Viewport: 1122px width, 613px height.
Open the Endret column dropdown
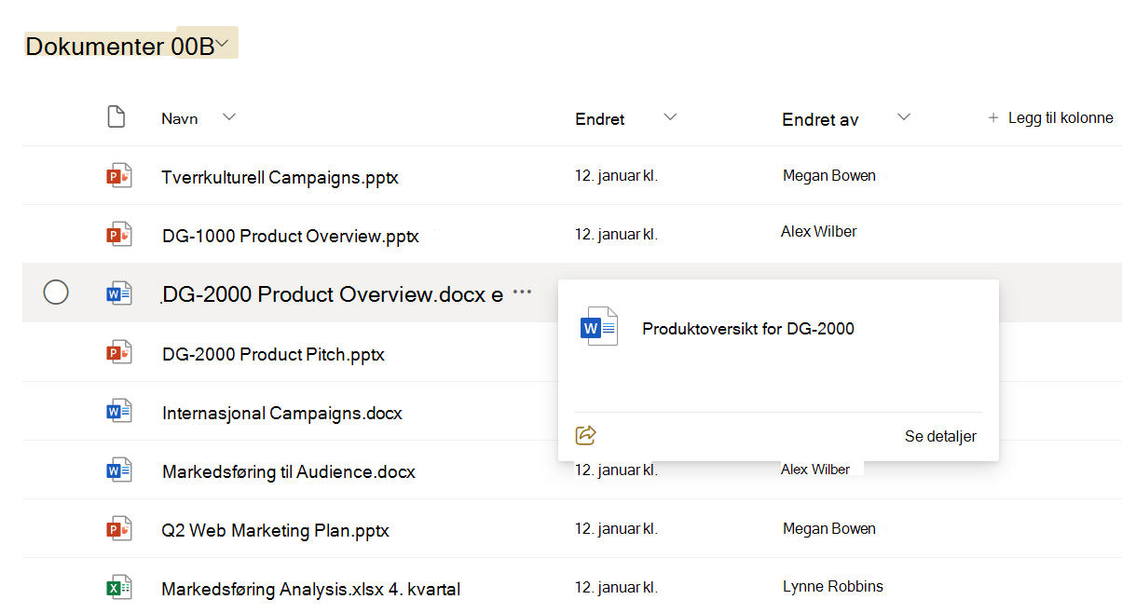(x=670, y=117)
